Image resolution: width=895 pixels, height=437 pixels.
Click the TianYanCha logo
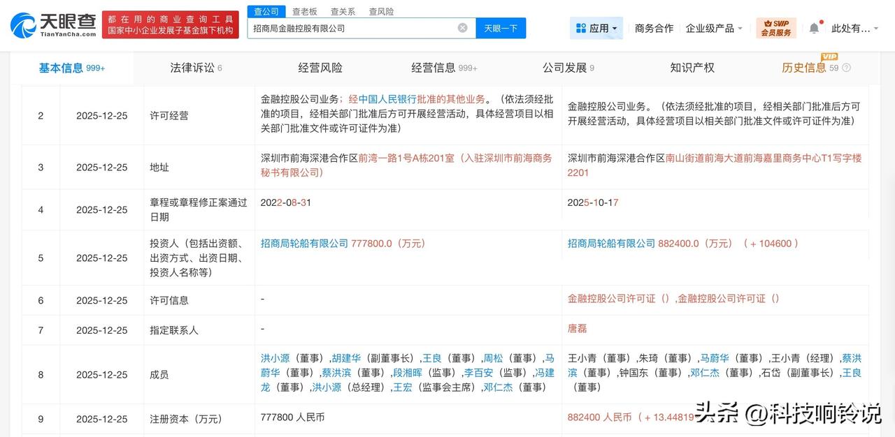(52, 25)
